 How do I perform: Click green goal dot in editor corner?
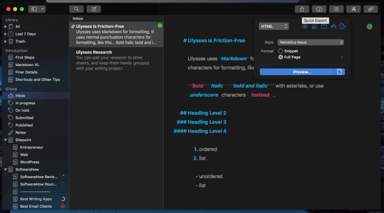click(x=370, y=27)
